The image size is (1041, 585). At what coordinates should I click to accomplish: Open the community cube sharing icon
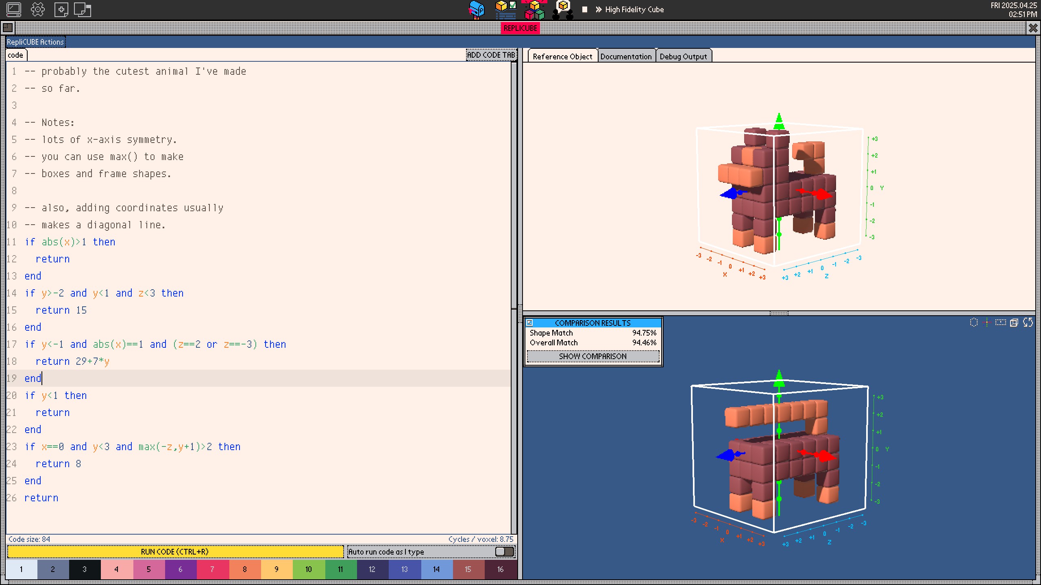[563, 10]
